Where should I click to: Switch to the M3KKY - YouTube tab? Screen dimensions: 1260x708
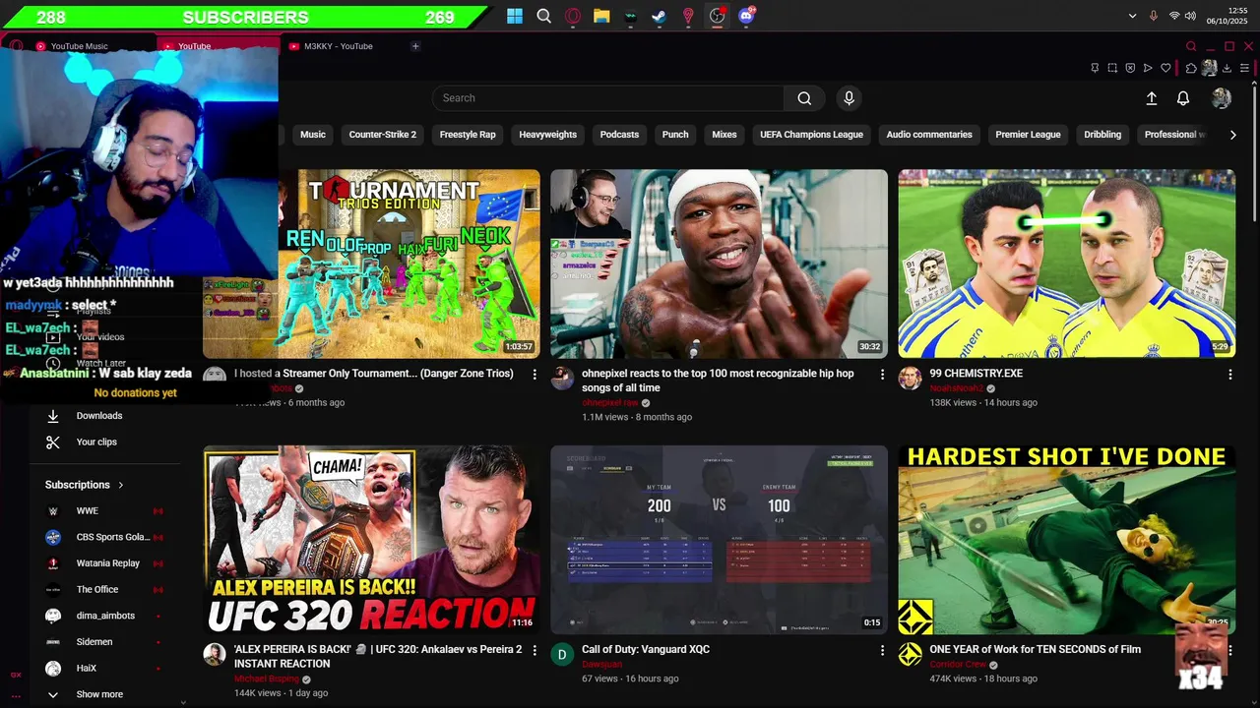(338, 46)
